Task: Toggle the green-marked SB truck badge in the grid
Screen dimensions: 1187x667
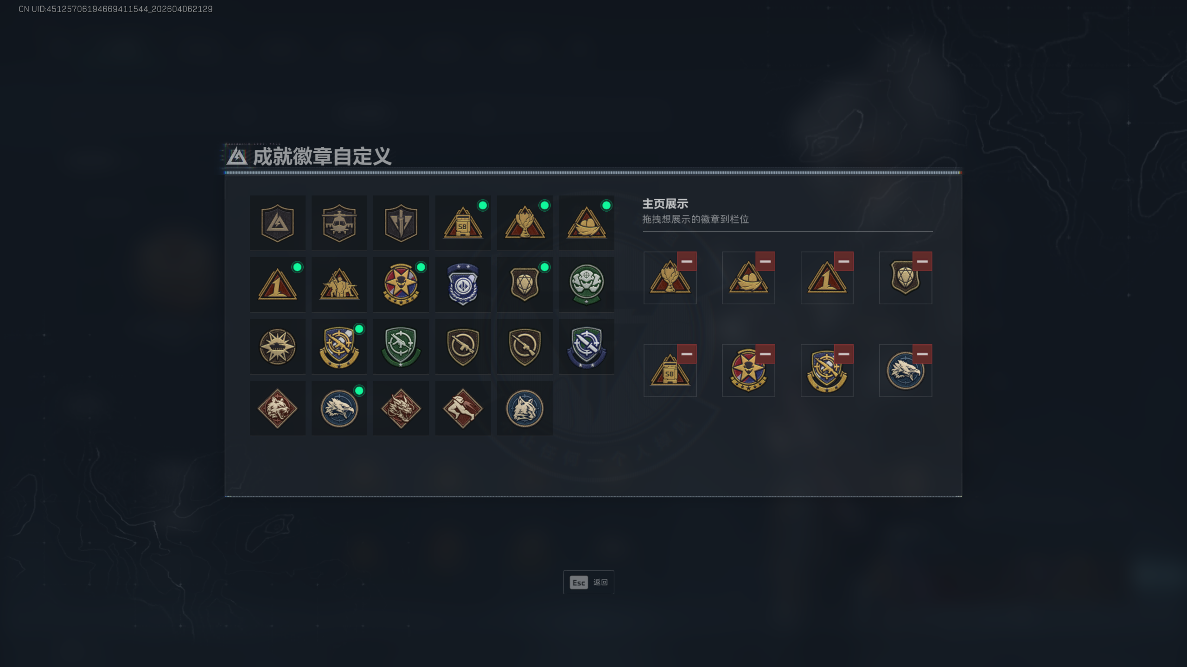Action: [463, 223]
